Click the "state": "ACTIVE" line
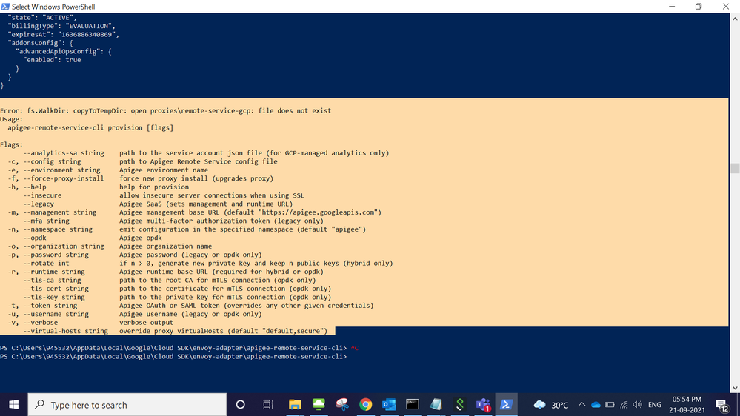Image resolution: width=740 pixels, height=416 pixels. pyautogui.click(x=42, y=18)
